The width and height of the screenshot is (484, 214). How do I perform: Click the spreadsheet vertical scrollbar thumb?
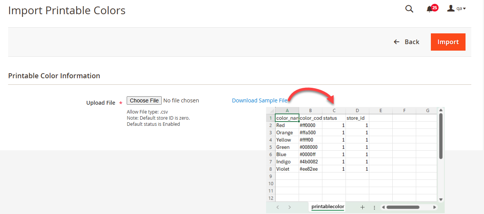(x=441, y=136)
